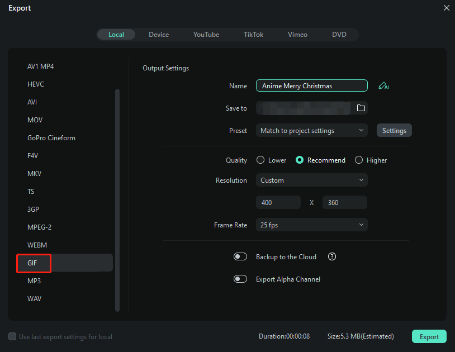Enable Backup to the Cloud switch
The height and width of the screenshot is (352, 455).
pyautogui.click(x=240, y=256)
